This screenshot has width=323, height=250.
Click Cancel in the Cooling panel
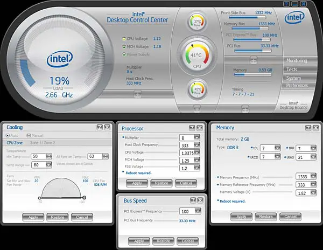point(82,217)
